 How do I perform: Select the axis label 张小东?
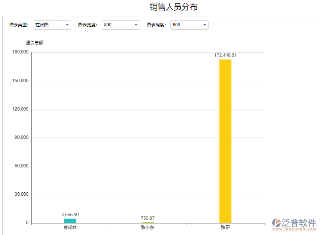[x=148, y=227]
